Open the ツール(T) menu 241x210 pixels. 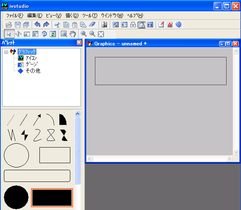(89, 15)
